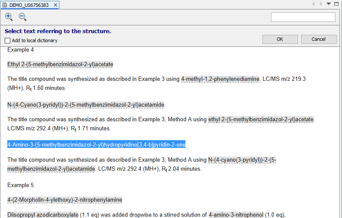Enable Add to local dictionary checkbox
Screen dimensions: 342x218
click(x=8, y=40)
